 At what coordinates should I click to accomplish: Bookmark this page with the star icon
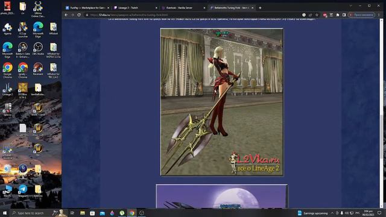[x=317, y=15]
